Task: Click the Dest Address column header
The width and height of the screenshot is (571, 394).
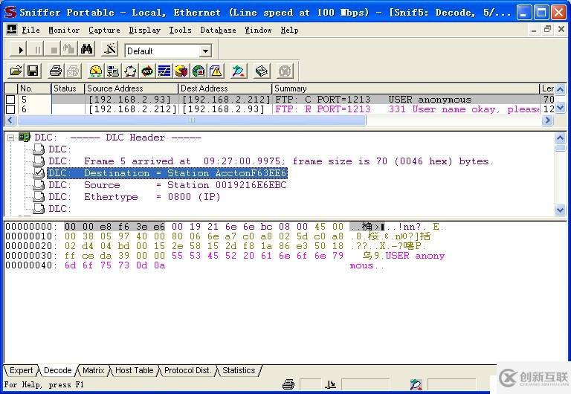Action: click(225, 88)
